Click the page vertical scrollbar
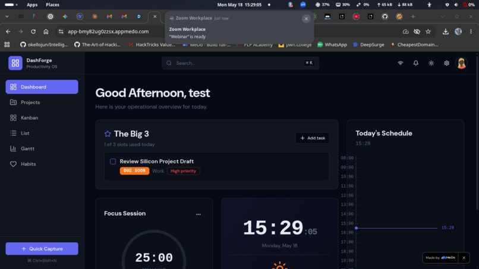This screenshot has width=479, height=269. [477, 132]
